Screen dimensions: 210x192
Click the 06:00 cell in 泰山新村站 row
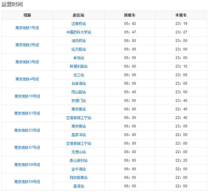click(x=130, y=160)
